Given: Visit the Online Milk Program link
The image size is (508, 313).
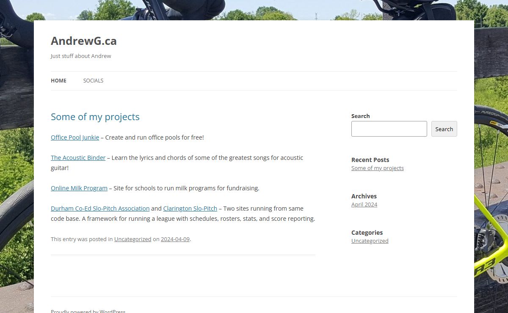Looking at the screenshot, I should coord(79,188).
